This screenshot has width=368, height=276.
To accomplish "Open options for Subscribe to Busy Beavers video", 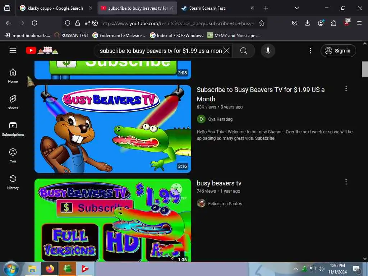I will click(346, 88).
